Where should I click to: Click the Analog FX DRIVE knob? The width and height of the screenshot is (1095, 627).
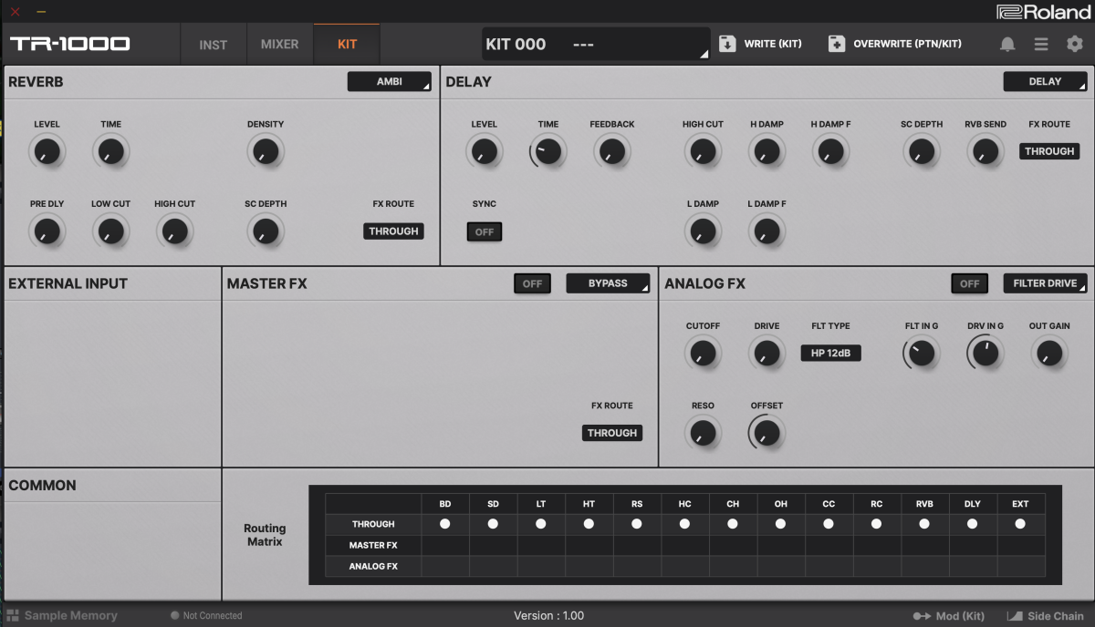766,354
